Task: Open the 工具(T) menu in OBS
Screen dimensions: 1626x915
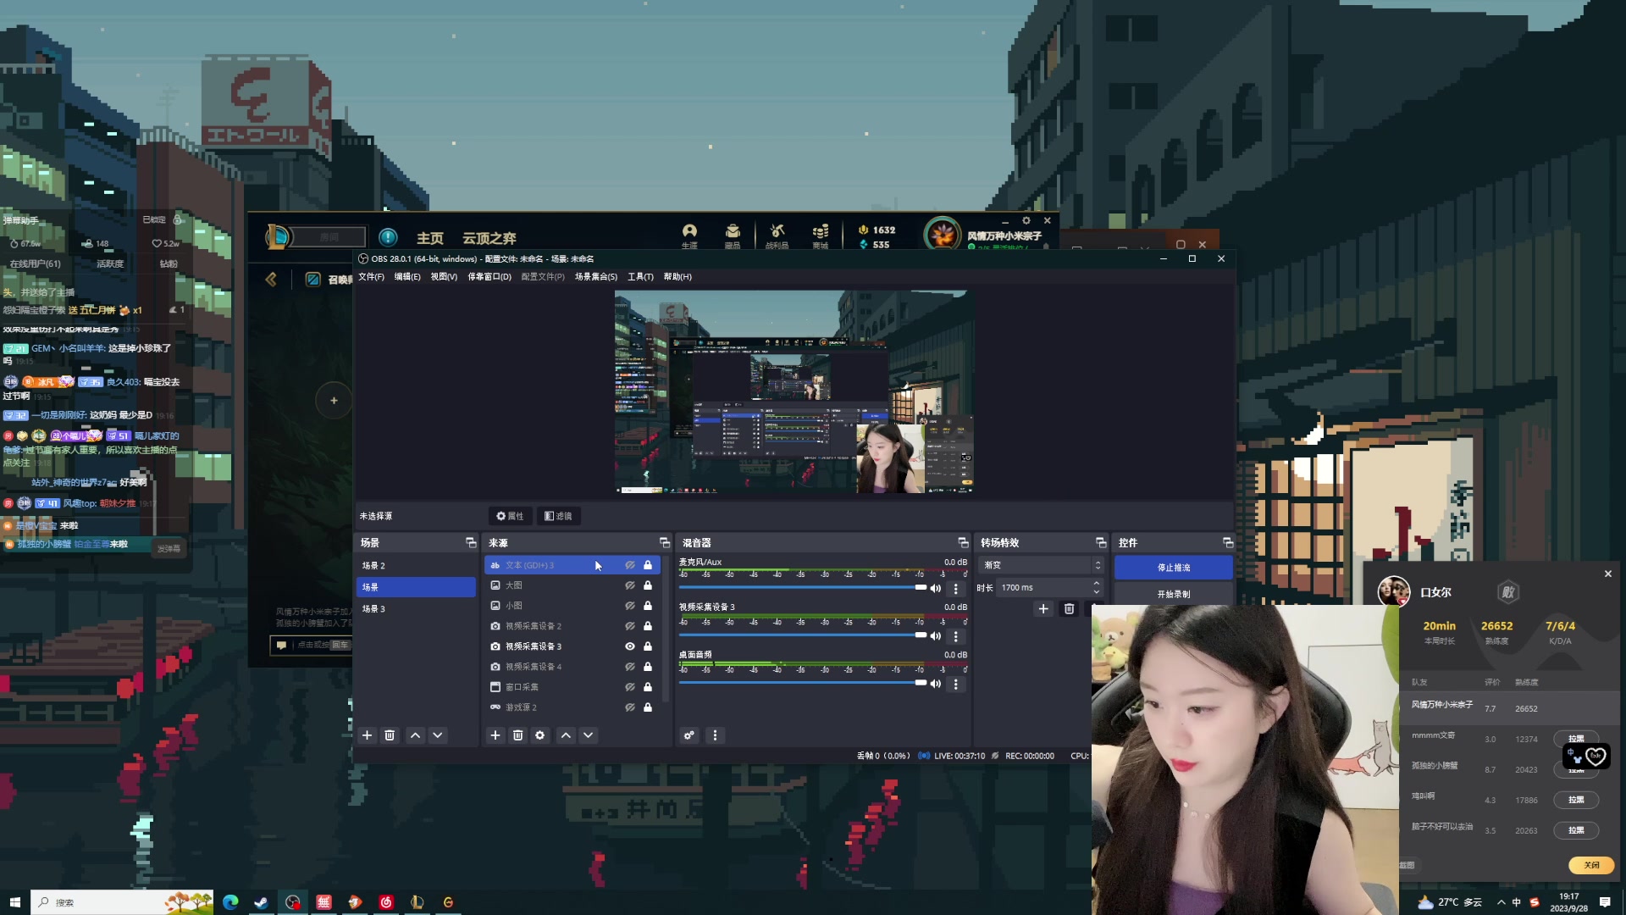Action: 640,277
